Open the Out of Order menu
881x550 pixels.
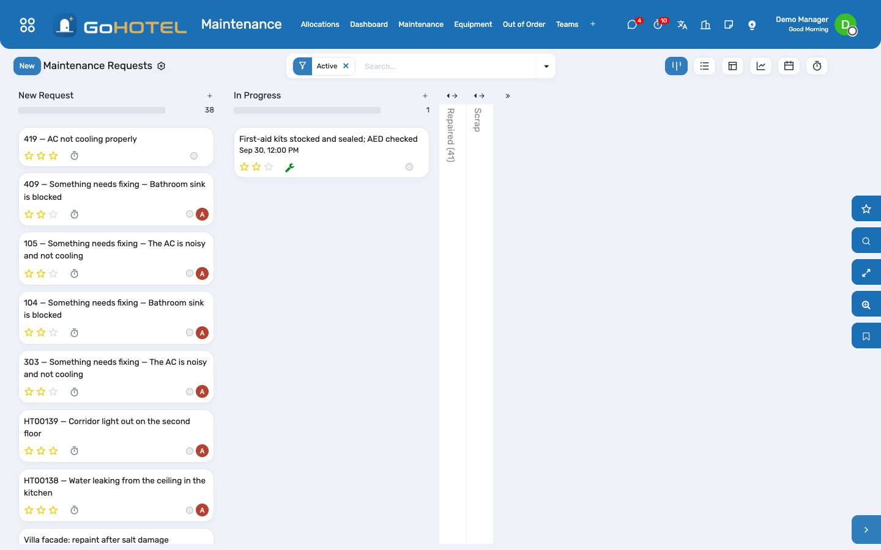(x=524, y=24)
